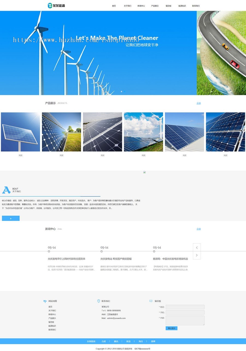The width and height of the screenshot is (246, 351).
Task: Focus the 内容 textarea
Action: (185, 320)
